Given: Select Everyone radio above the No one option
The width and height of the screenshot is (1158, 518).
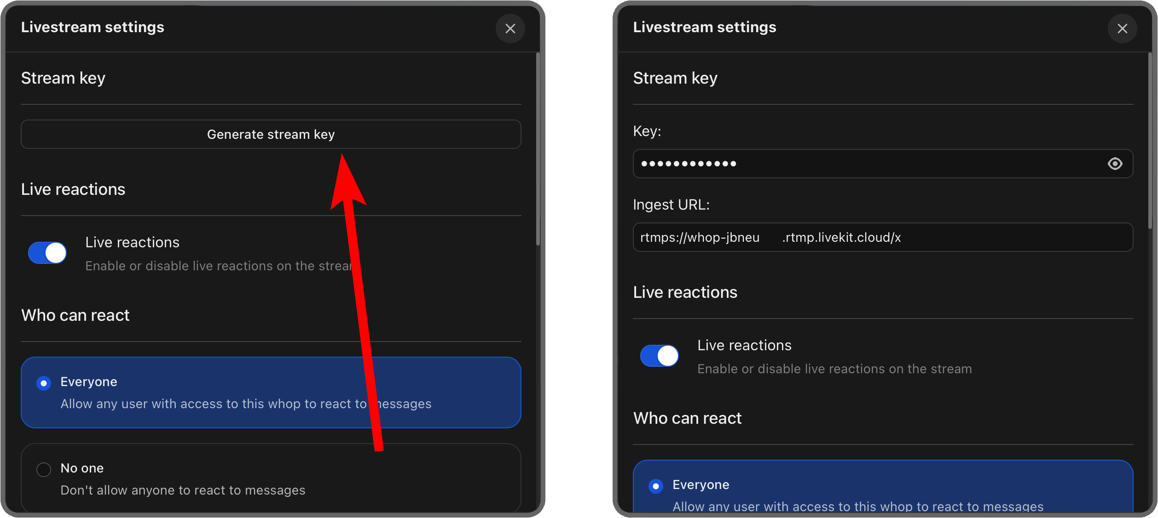Looking at the screenshot, I should 44,383.
